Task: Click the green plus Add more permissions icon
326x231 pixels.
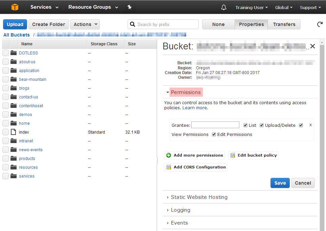Action: pos(169,155)
